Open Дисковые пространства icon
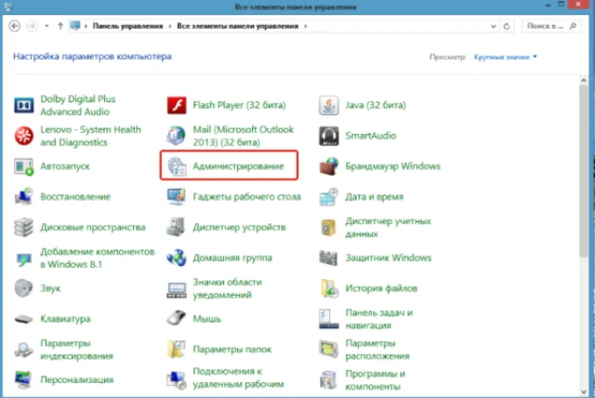 [x=24, y=227]
